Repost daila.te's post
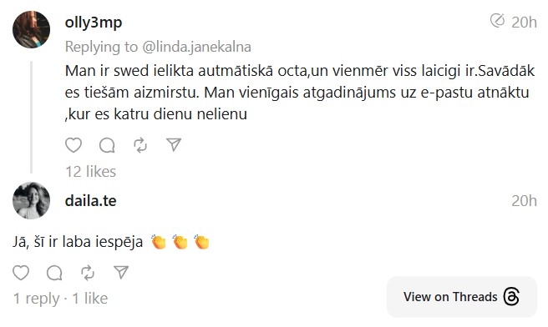The image size is (548, 327). click(88, 273)
